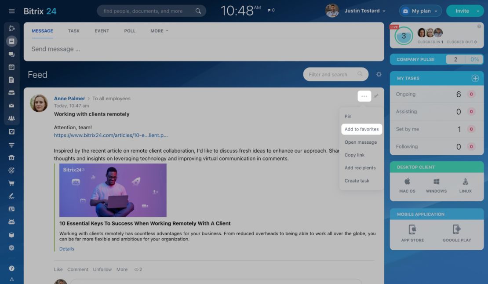Open the Webmail envelope sidebar icon

(x=11, y=106)
